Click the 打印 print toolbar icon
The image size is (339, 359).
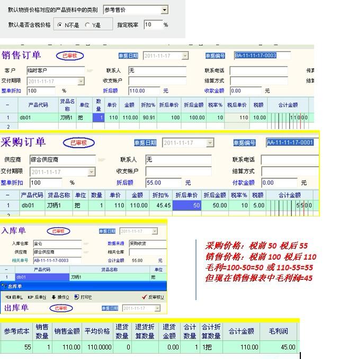[77, 297]
